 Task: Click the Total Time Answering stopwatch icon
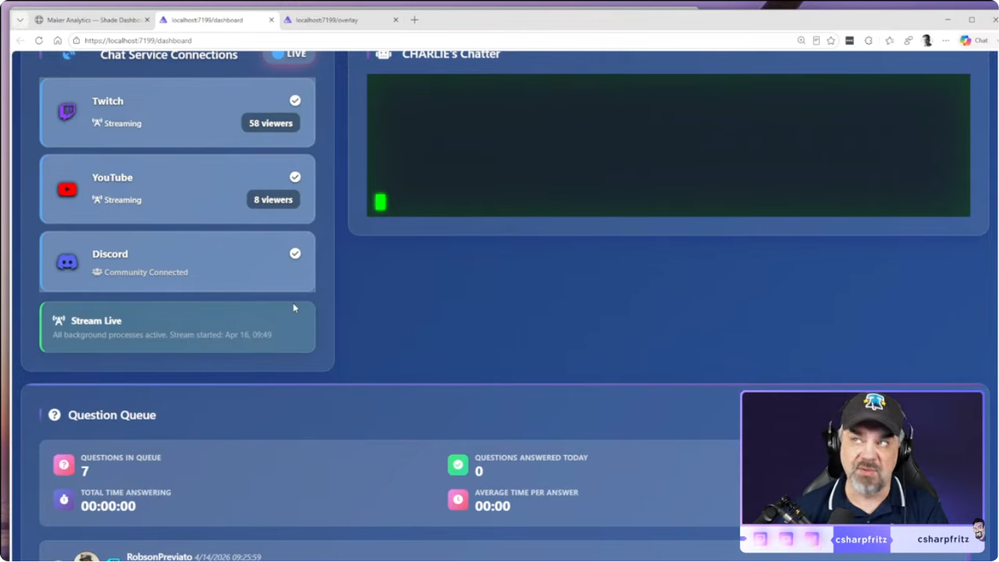click(x=64, y=500)
